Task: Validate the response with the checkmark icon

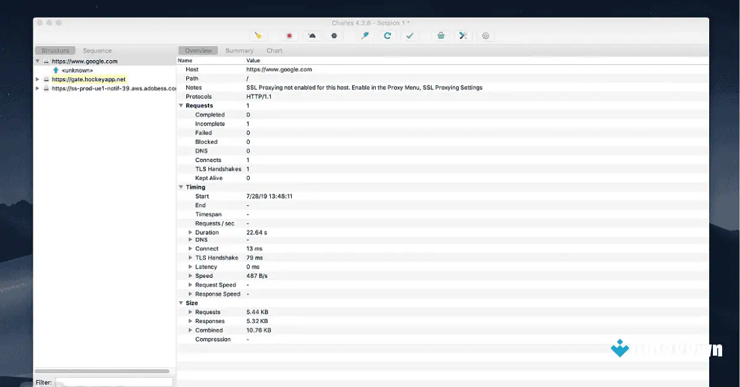Action: pyautogui.click(x=410, y=35)
